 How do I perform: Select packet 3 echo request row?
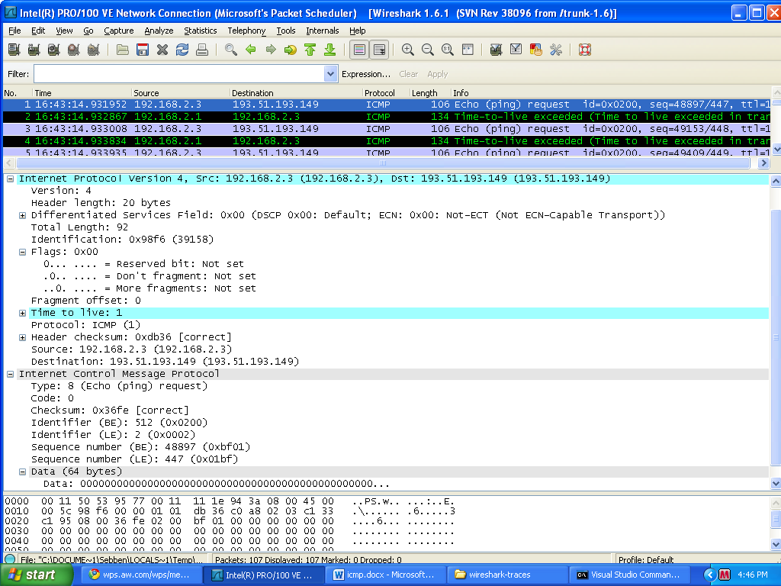tap(387, 128)
